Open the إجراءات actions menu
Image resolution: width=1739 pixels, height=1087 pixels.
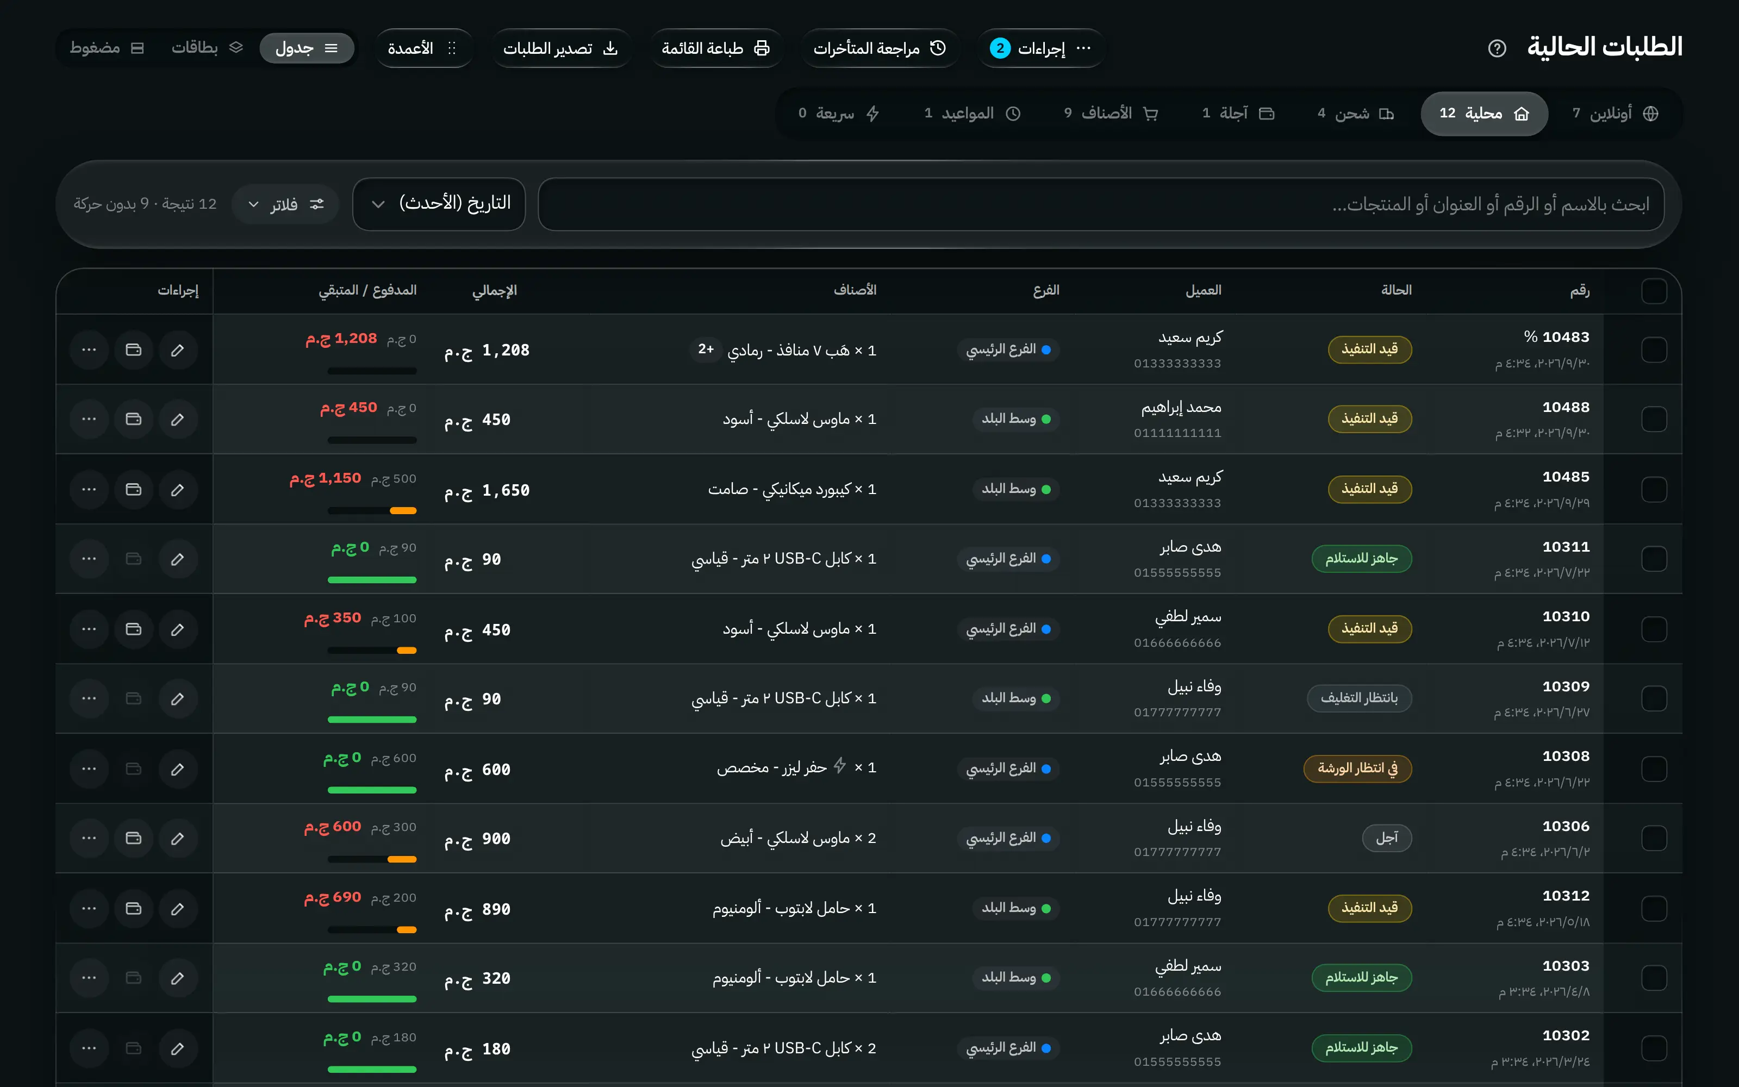pos(1040,48)
